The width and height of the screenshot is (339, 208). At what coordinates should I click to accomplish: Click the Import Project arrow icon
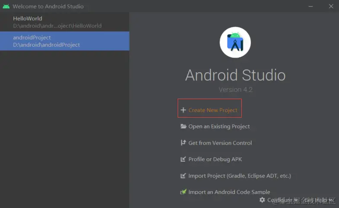click(x=183, y=176)
